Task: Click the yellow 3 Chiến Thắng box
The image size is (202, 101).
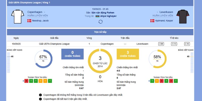Action: [x=128, y=54]
